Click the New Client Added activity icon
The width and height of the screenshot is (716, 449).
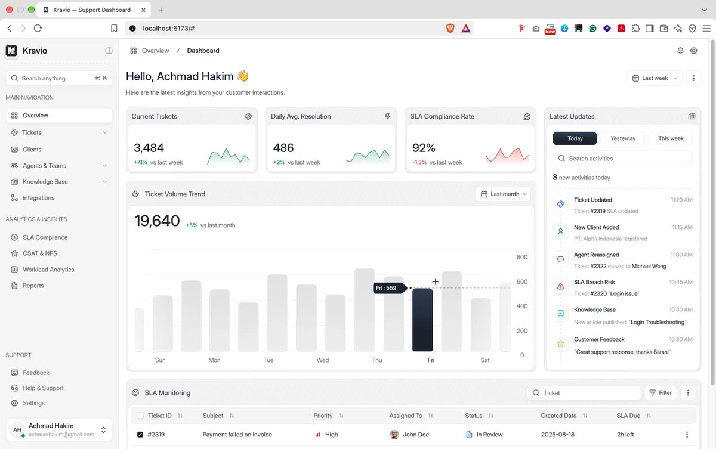[x=560, y=231]
